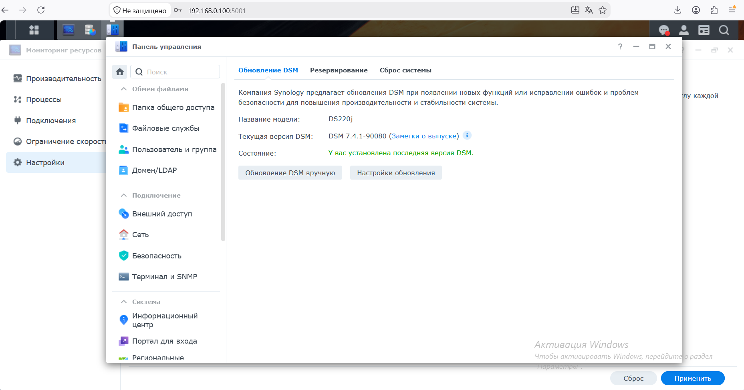Image resolution: width=744 pixels, height=390 pixels.
Task: Select Производительность in Resource Monitor
Action: [x=57, y=79]
